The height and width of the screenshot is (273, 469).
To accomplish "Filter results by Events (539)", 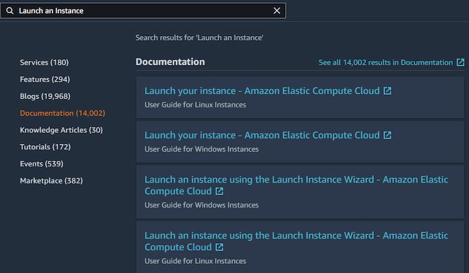I will [41, 163].
